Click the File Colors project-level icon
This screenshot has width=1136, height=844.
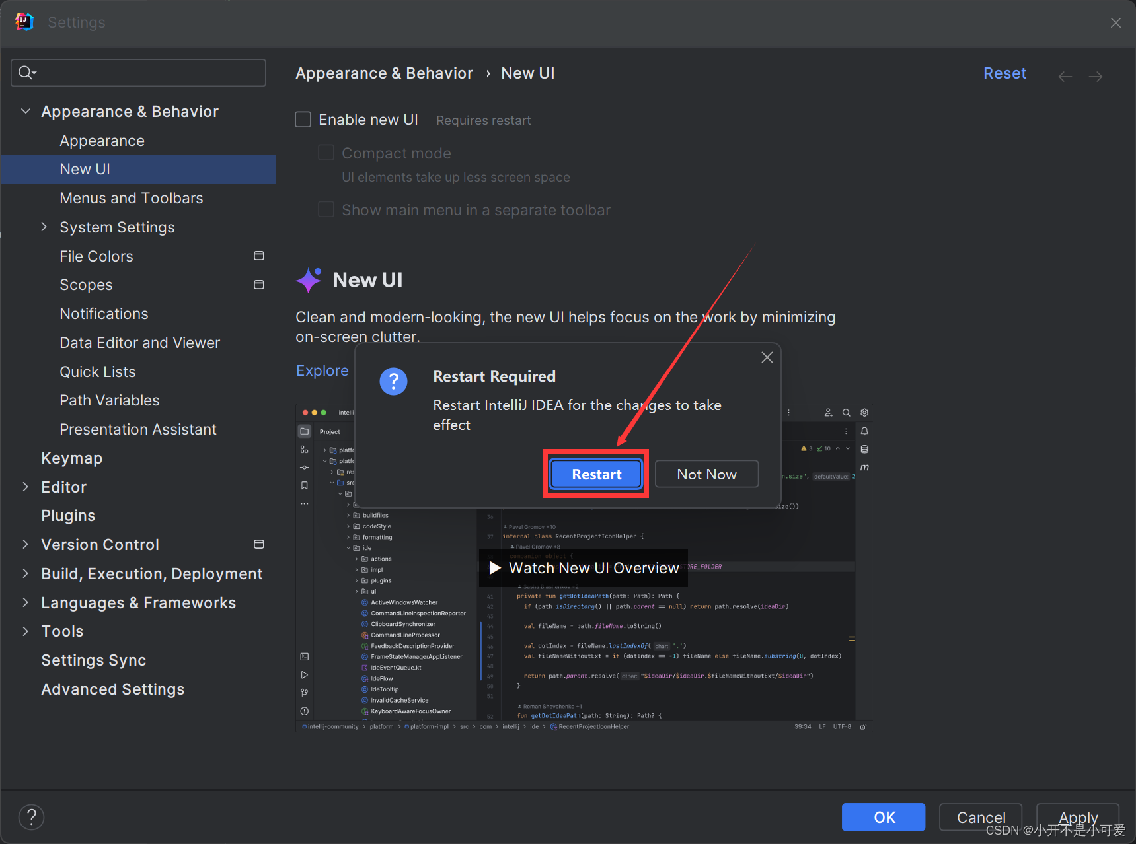(259, 256)
